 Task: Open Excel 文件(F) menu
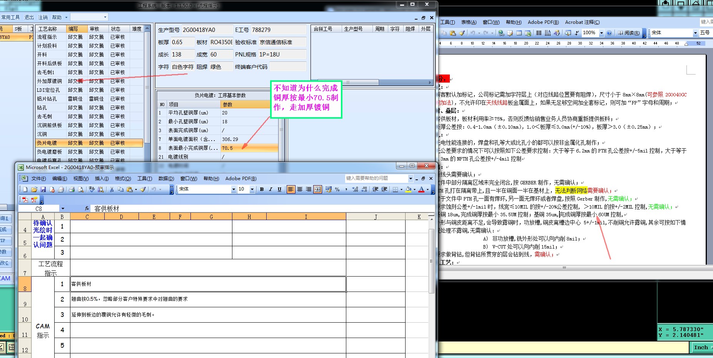click(38, 178)
